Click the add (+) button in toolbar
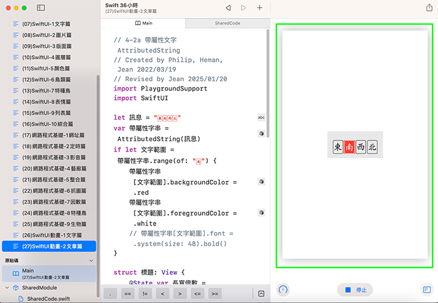This screenshot has height=303, width=438. (x=260, y=8)
